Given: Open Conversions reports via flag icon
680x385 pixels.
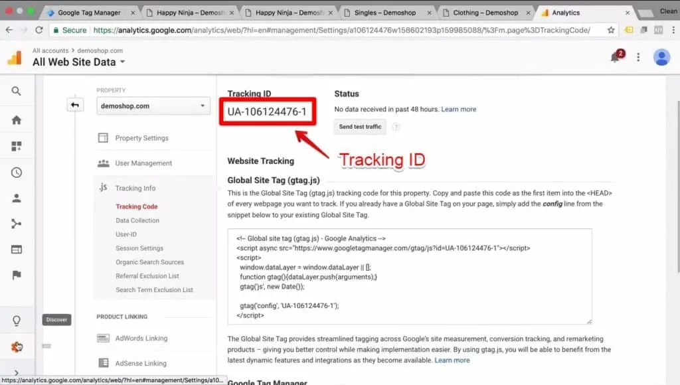Looking at the screenshot, I should click(x=17, y=273).
